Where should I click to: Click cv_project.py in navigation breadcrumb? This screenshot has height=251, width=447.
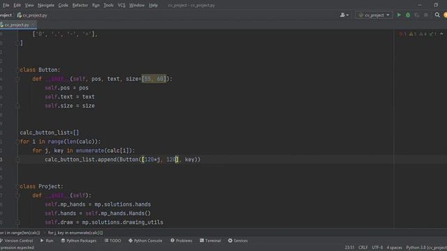click(x=32, y=15)
